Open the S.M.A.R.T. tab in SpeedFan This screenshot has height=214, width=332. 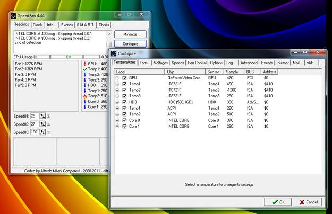click(86, 25)
